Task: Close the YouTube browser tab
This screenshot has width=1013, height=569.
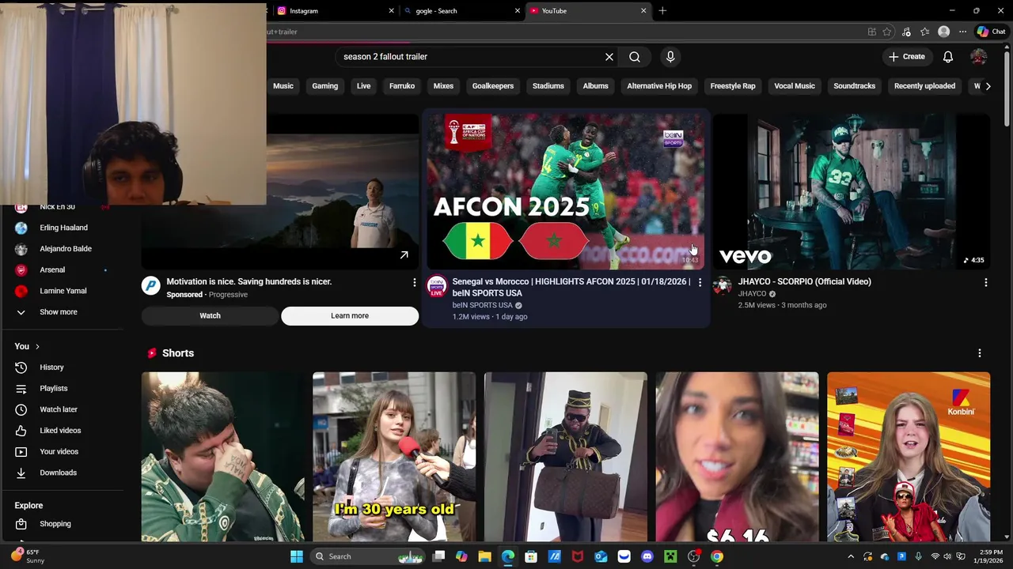Action: [643, 11]
